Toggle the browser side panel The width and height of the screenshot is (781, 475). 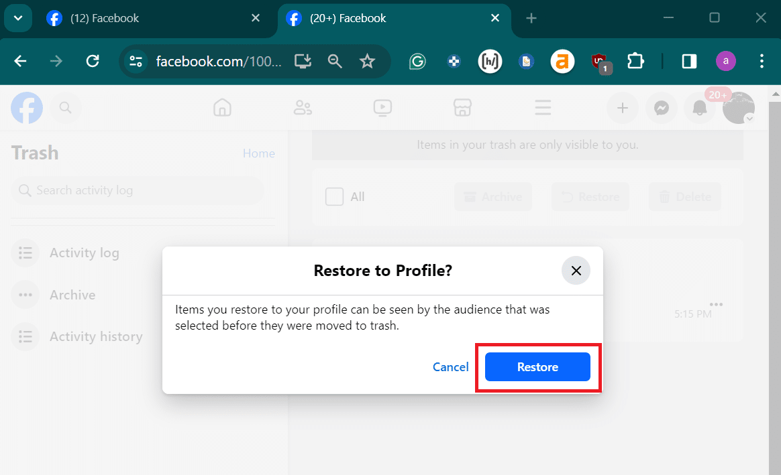point(689,61)
